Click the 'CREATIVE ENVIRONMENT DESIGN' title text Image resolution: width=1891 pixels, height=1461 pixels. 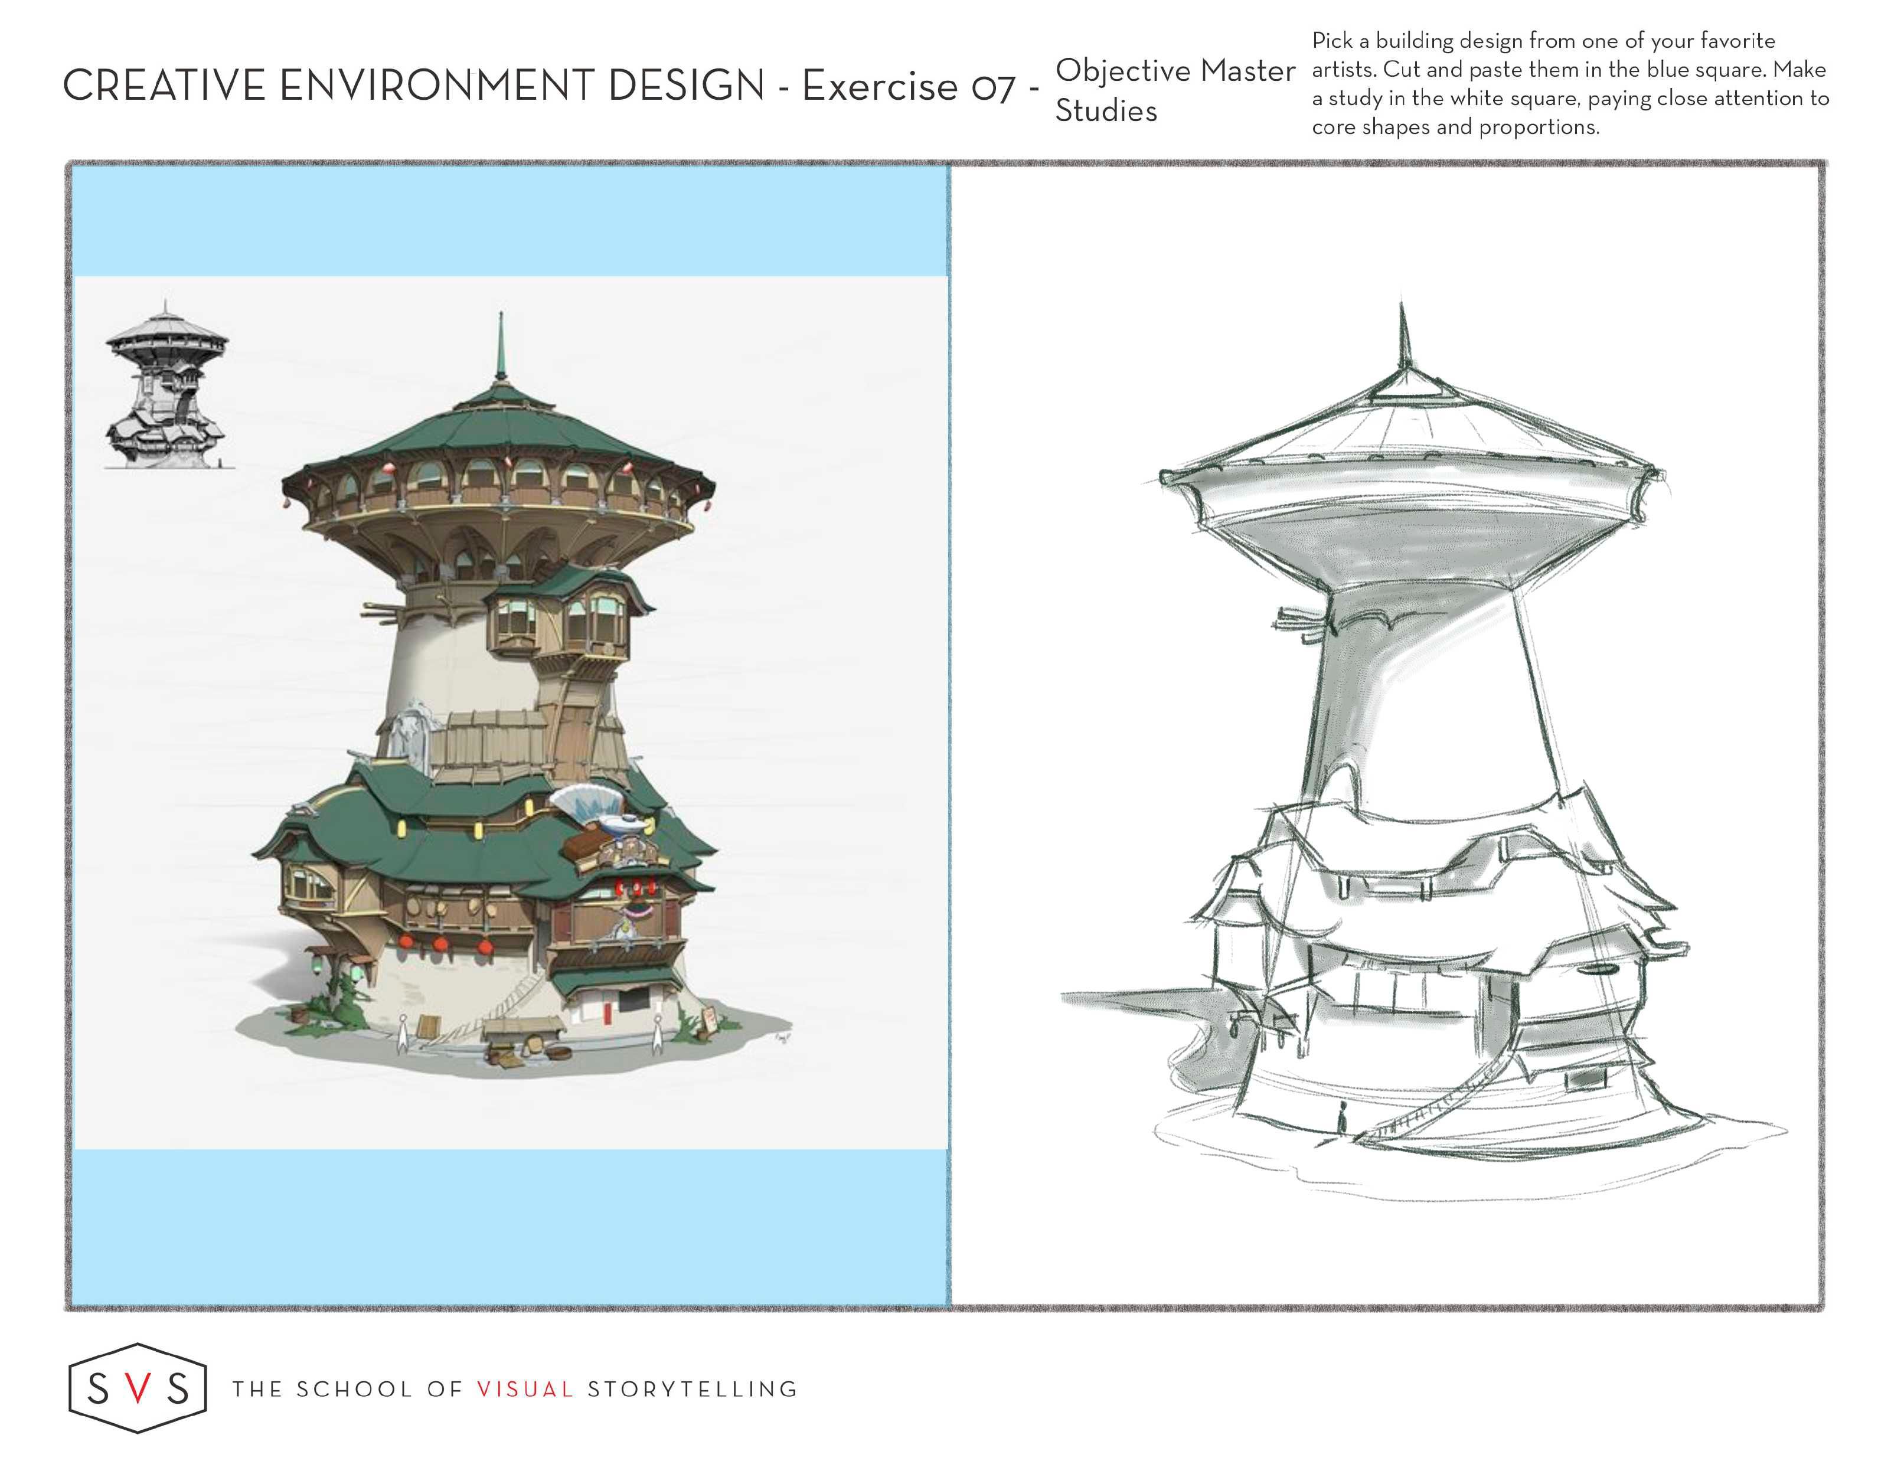point(414,86)
